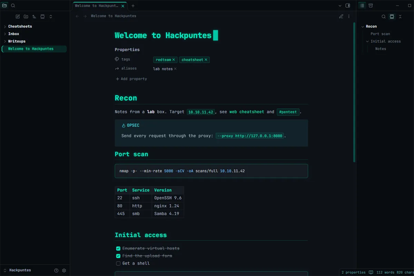Open the #pentest tag
The image size is (414, 276).
(x=288, y=112)
